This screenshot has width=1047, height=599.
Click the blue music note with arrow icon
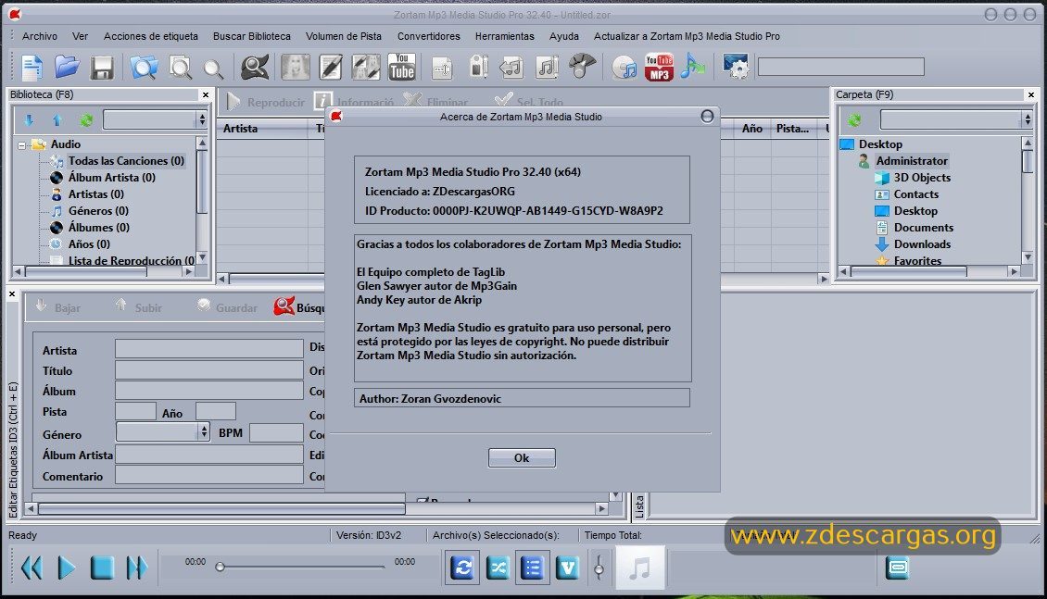tap(693, 67)
